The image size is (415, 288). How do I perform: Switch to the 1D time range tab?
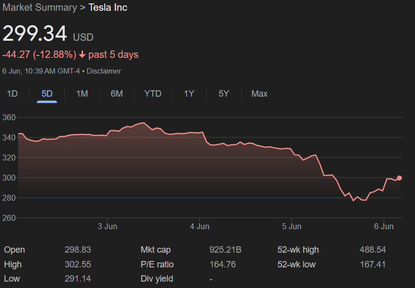(12, 93)
